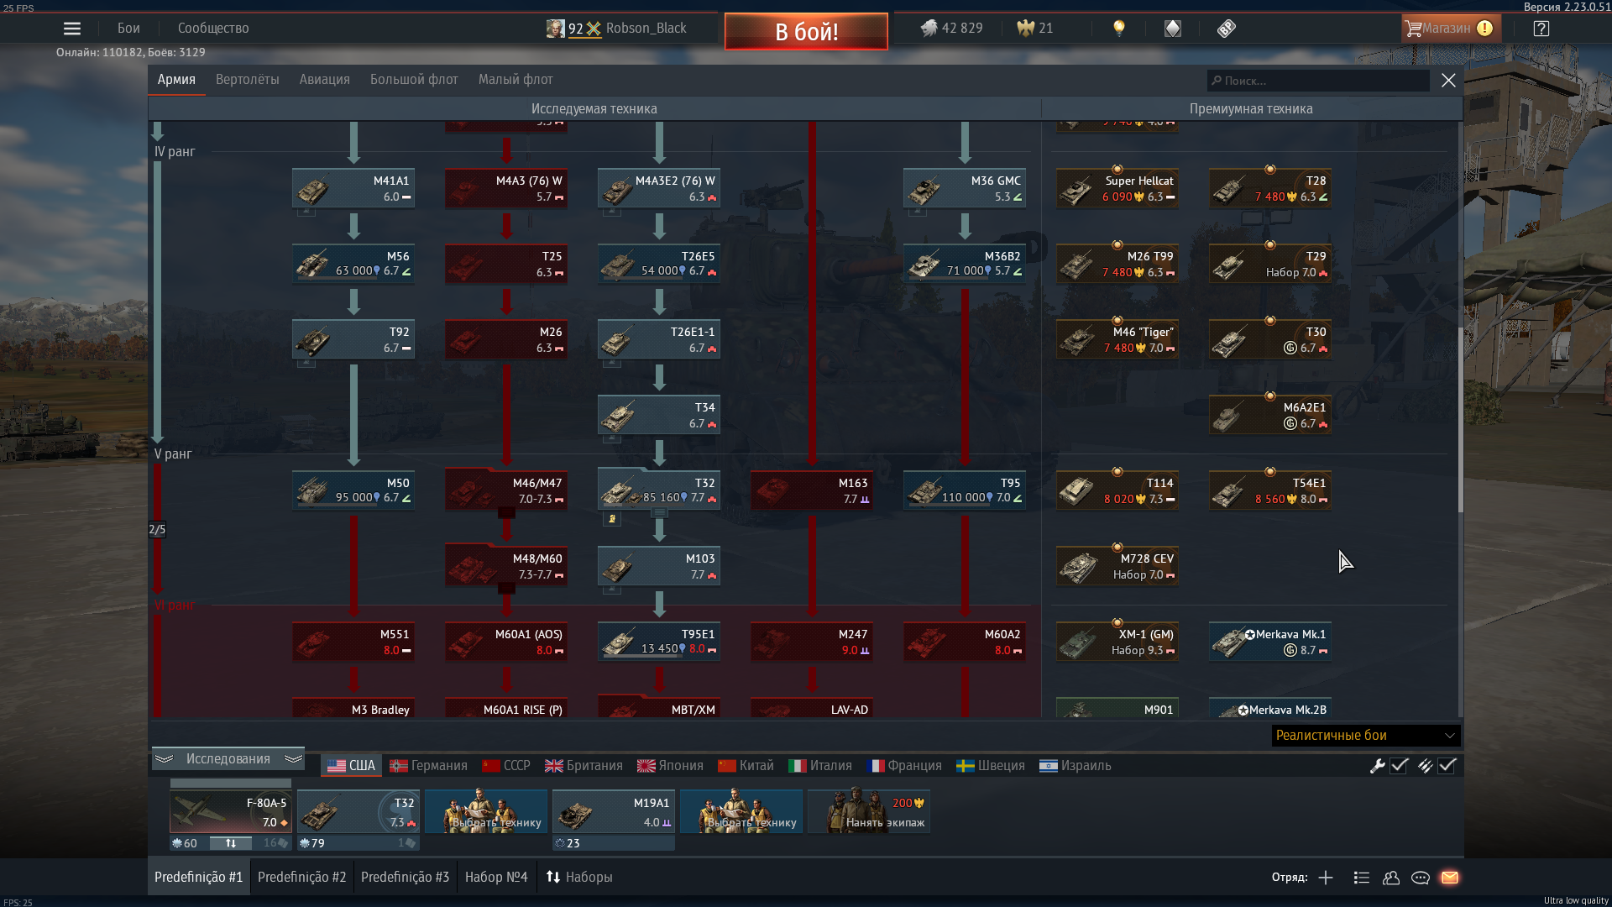Select the Германия nation tab
The height and width of the screenshot is (907, 1612).
point(429,766)
